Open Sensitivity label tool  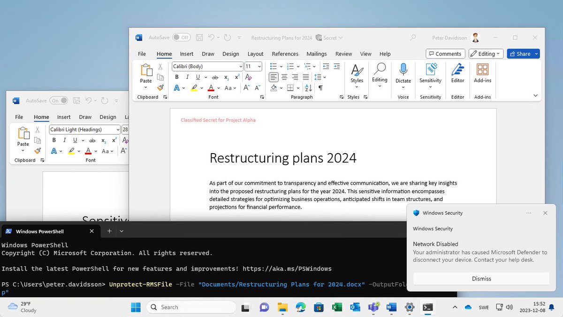430,74
